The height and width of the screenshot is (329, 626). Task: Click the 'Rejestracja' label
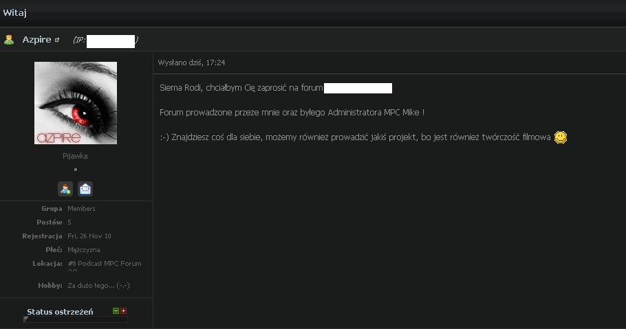coord(43,236)
